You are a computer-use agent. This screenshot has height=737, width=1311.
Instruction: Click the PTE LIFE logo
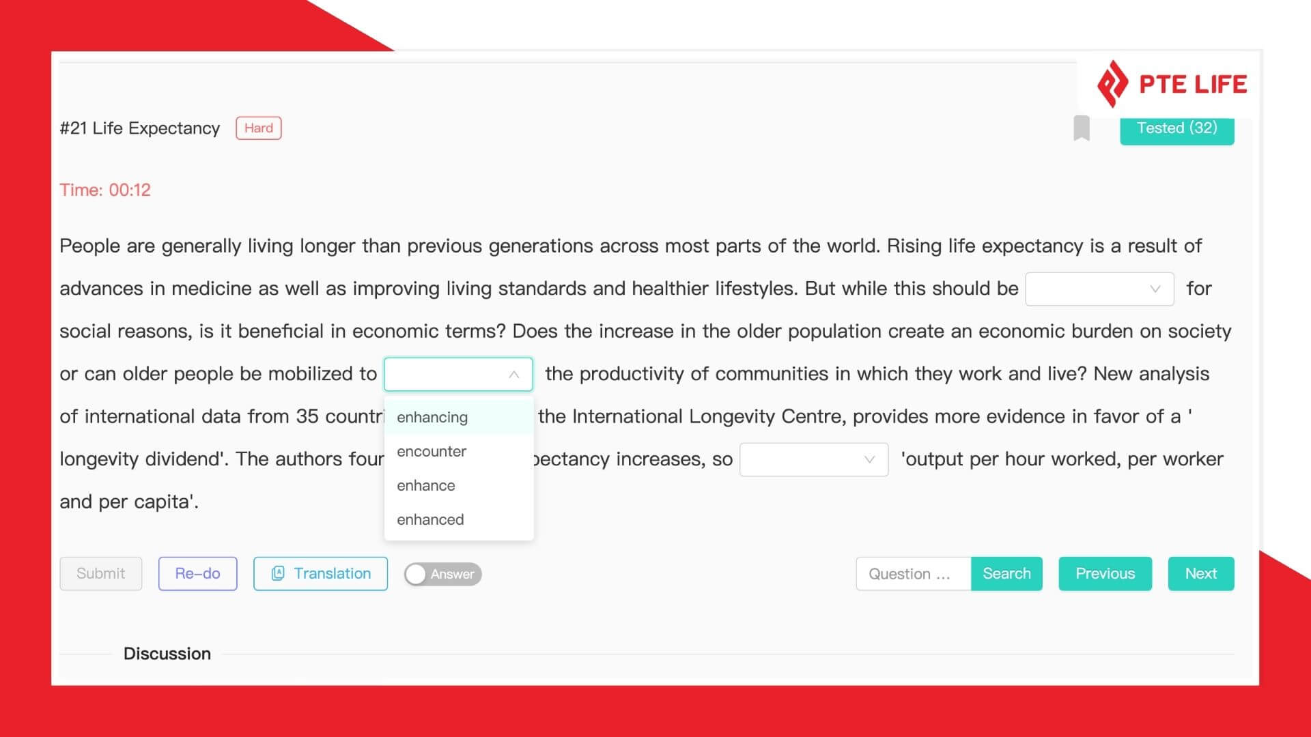click(x=1172, y=84)
